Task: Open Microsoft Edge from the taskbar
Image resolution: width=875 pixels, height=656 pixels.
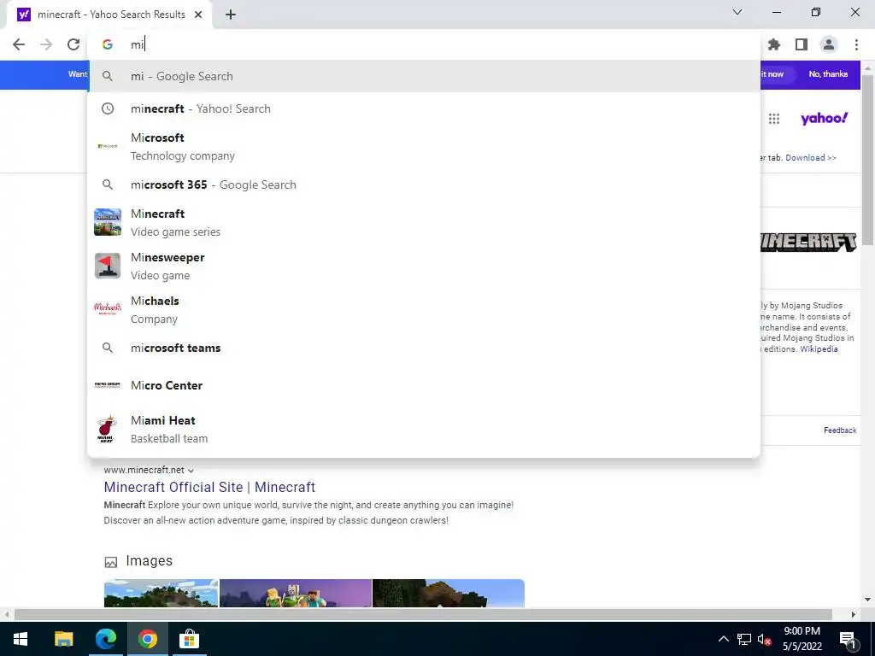Action: click(x=105, y=639)
